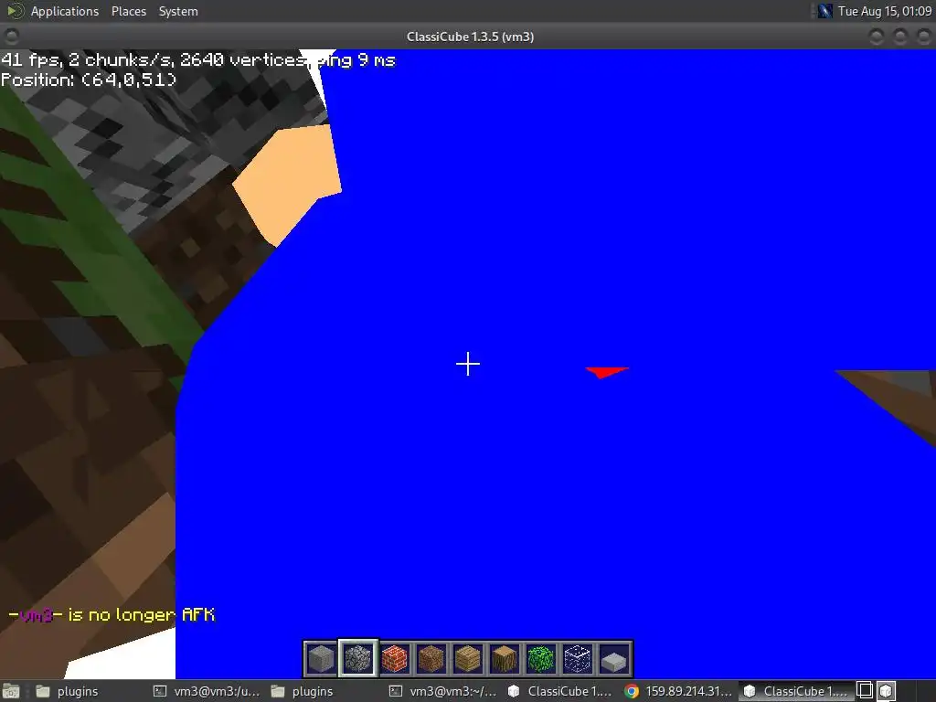This screenshot has height=702, width=936.
Task: Switch to vm3@vm3:/u... terminal window
Action: [207, 691]
